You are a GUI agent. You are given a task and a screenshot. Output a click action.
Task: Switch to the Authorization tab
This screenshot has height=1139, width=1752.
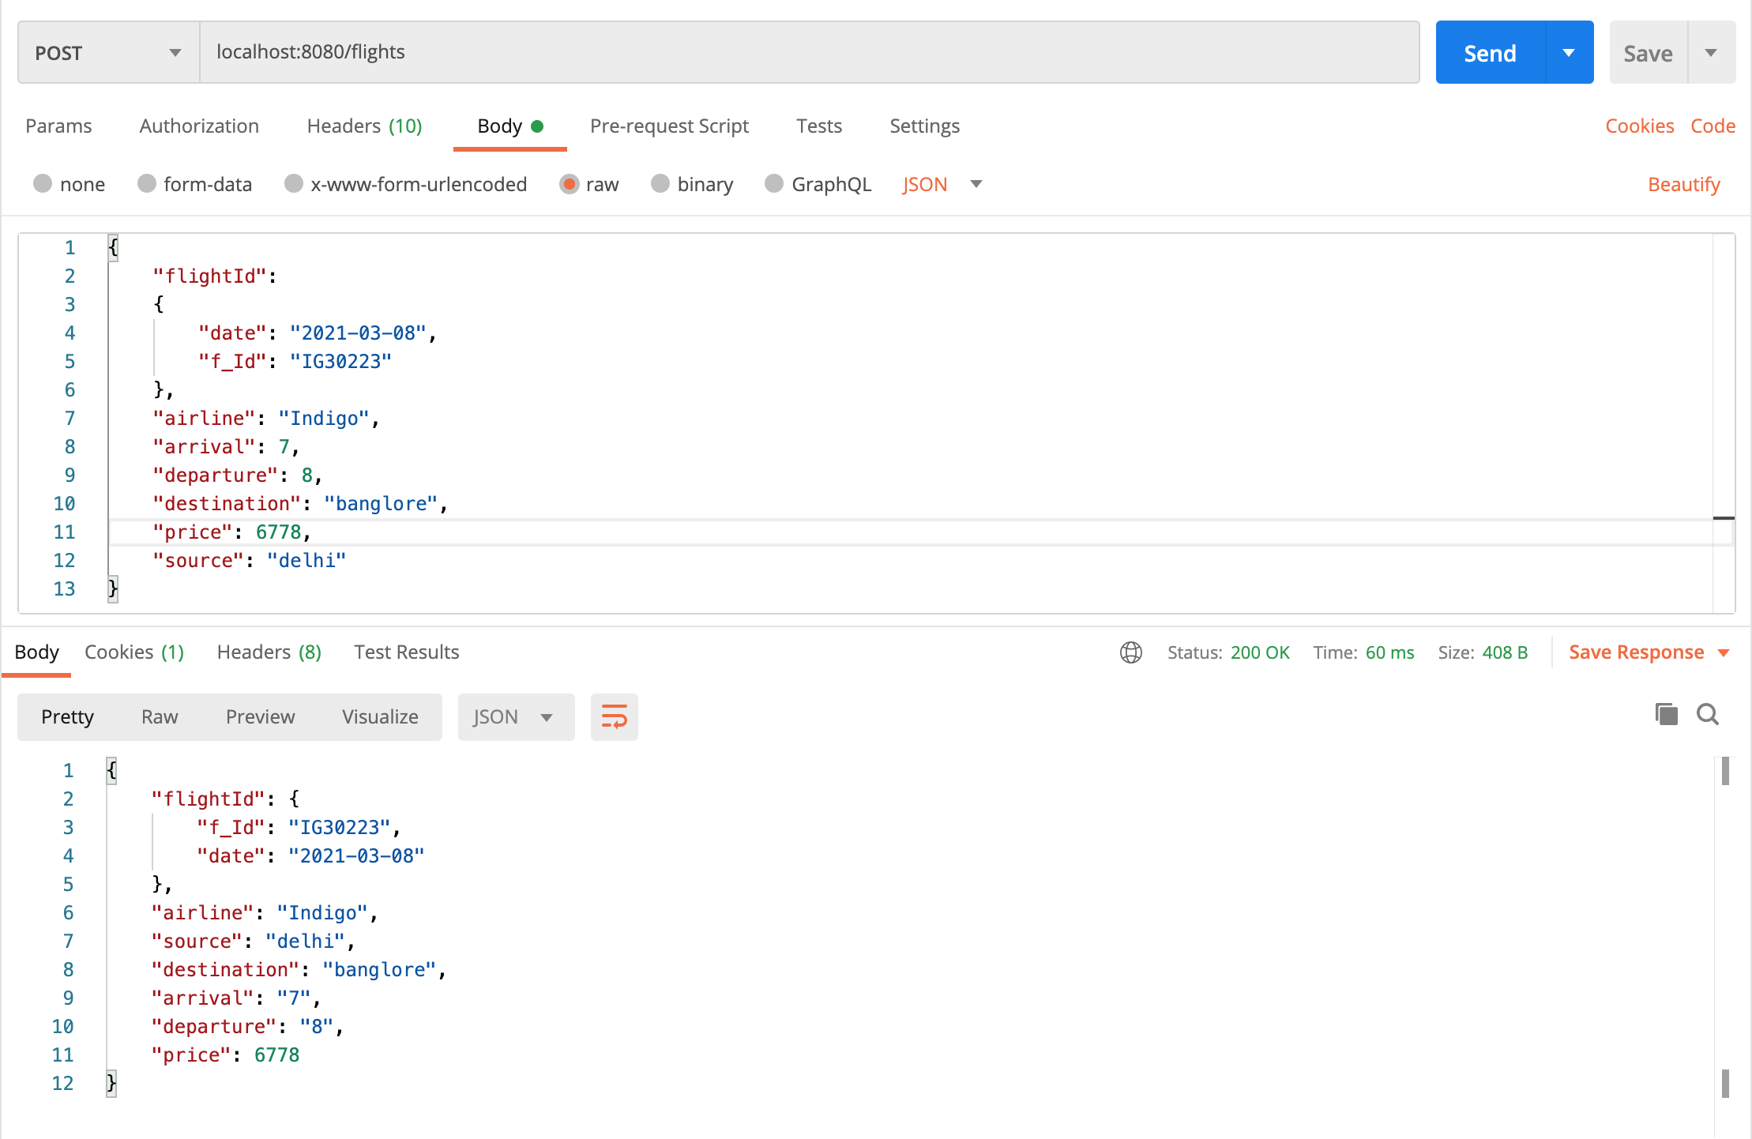click(199, 126)
